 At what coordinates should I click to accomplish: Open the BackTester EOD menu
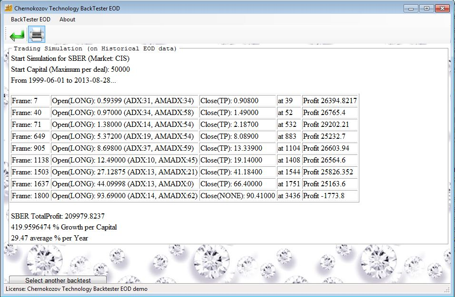click(30, 19)
